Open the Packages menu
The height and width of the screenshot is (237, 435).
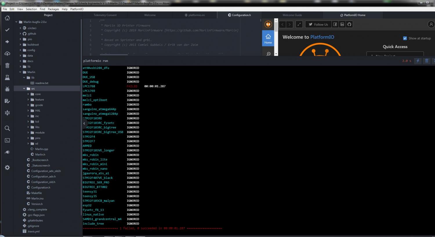[x=53, y=9]
